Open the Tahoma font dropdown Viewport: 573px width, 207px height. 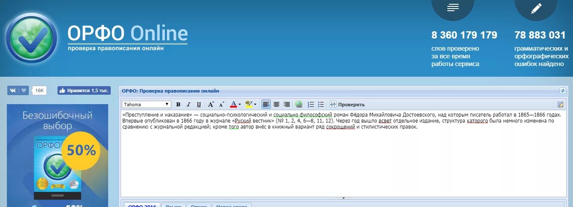(146, 104)
